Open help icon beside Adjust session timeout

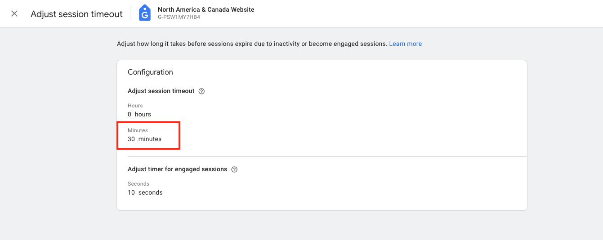[201, 91]
